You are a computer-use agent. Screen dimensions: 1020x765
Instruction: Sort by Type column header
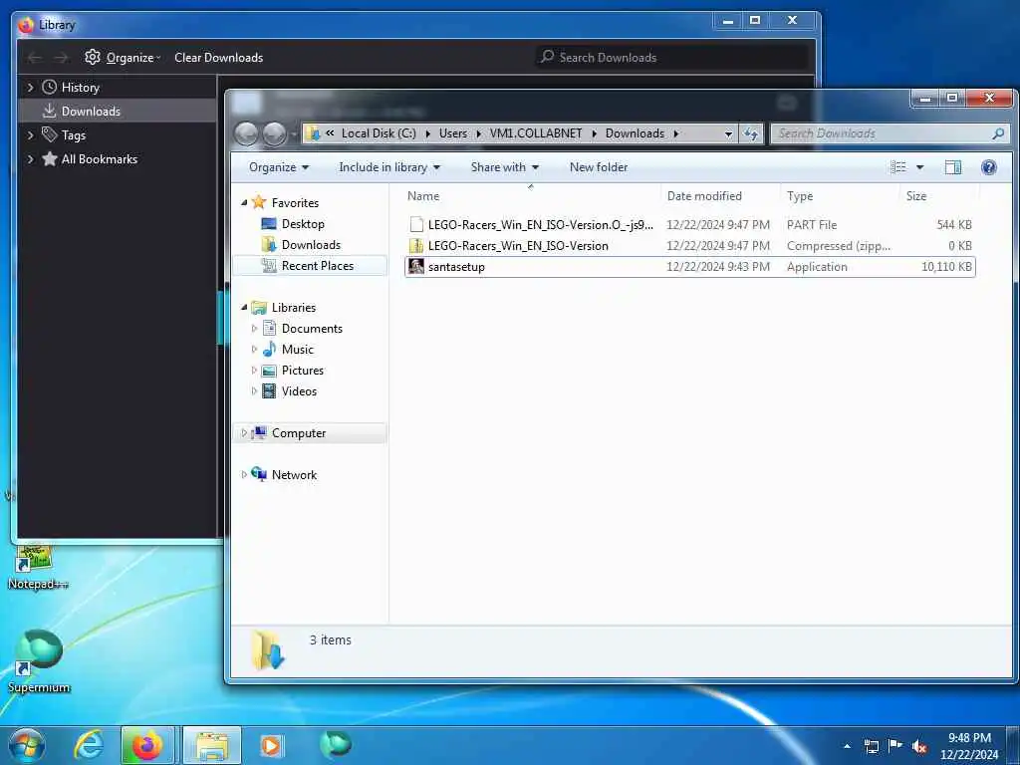[x=800, y=196]
